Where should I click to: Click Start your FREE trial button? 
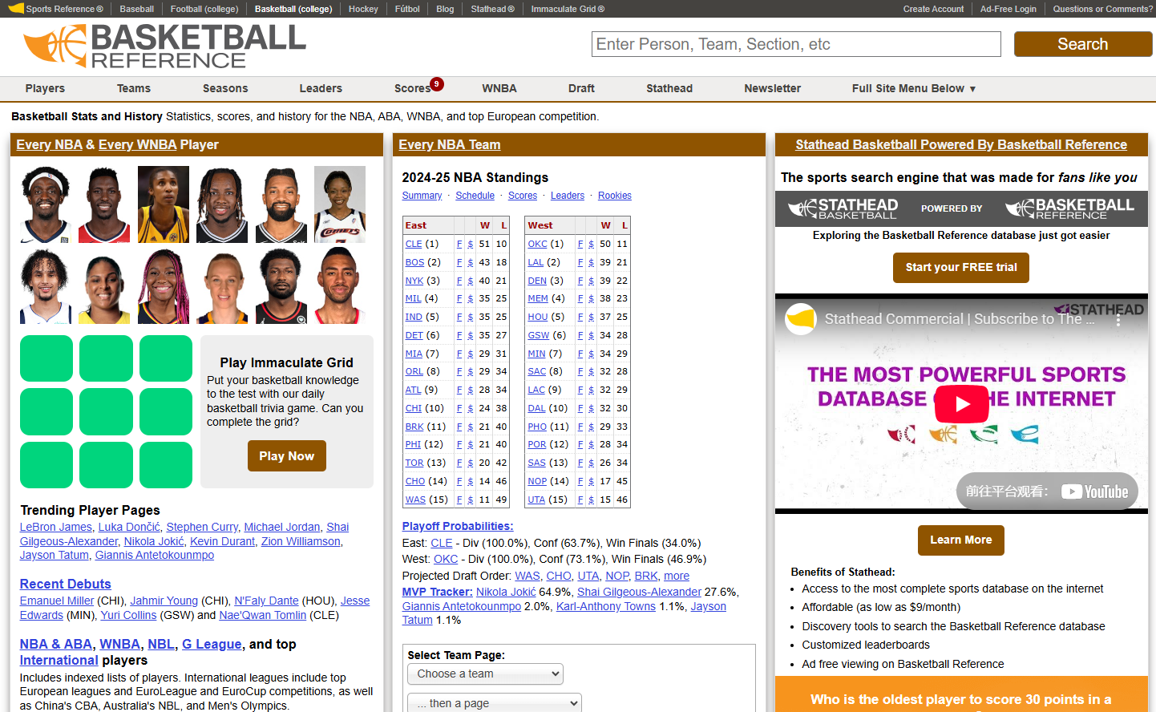point(960,268)
